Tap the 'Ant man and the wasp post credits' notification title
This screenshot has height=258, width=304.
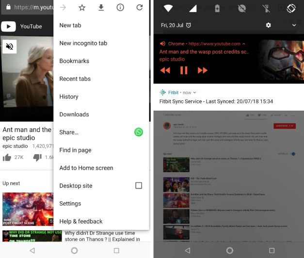pyautogui.click(x=204, y=52)
